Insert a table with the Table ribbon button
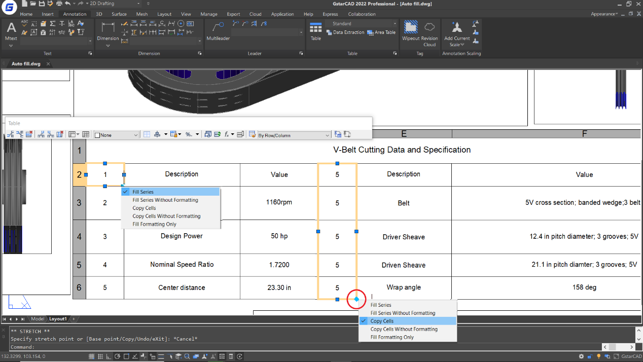 (316, 30)
